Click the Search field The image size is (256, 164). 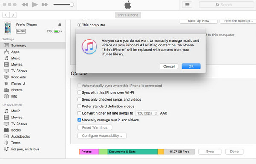[226, 5]
